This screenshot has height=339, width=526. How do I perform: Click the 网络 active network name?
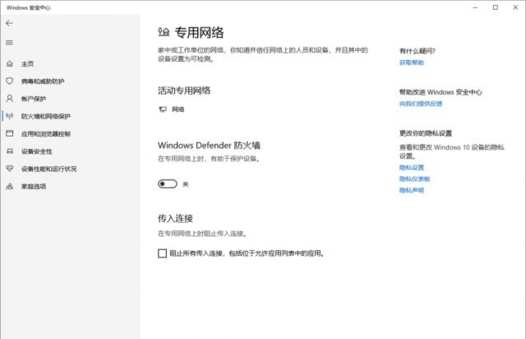pyautogui.click(x=178, y=109)
